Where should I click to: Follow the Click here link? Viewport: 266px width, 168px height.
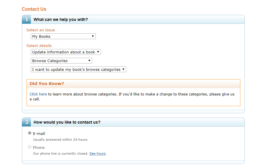click(x=38, y=94)
